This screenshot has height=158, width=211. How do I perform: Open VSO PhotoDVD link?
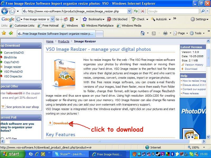[x=13, y=72]
